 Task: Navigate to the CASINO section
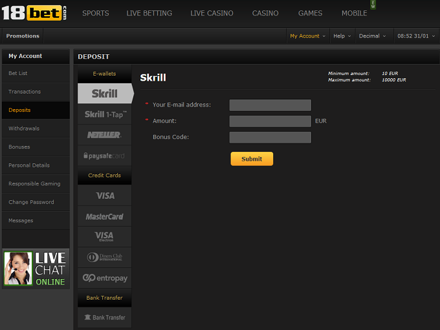point(265,13)
